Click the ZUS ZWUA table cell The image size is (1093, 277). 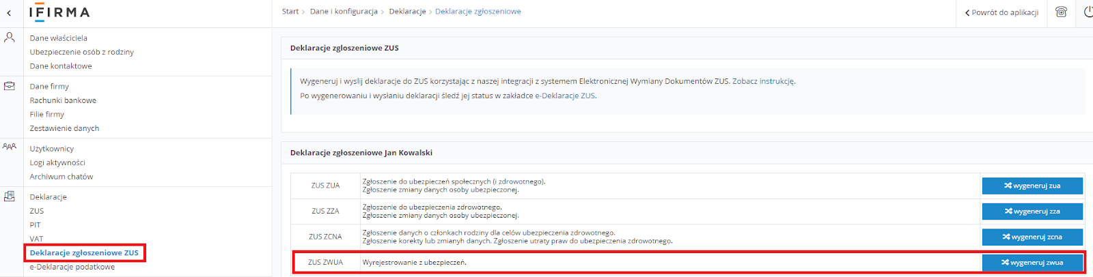[x=326, y=263]
